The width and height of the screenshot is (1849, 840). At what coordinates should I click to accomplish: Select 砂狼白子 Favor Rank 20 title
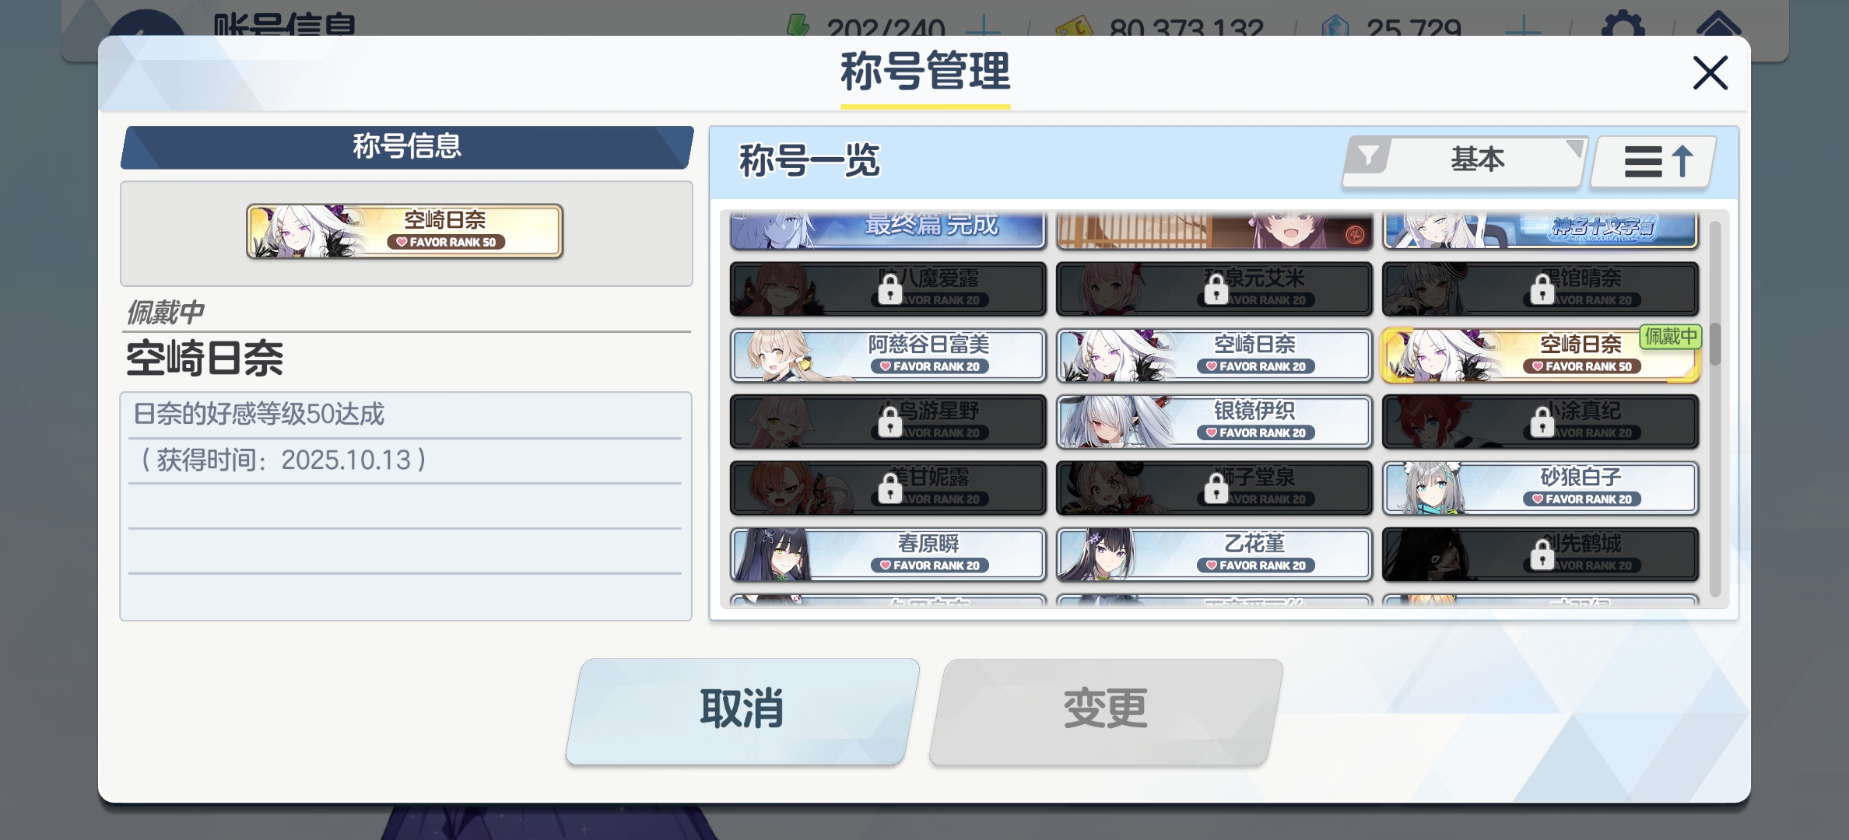click(x=1540, y=488)
